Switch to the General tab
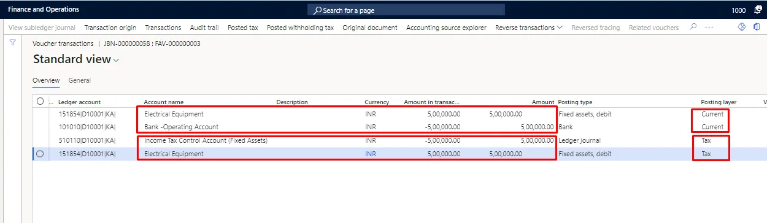 coord(80,80)
